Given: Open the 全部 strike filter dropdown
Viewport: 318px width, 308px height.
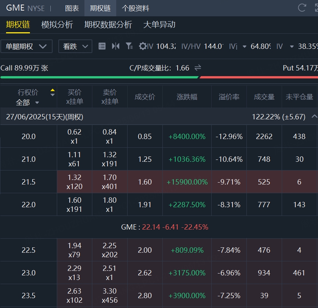Looking at the screenshot, I should 27,103.
